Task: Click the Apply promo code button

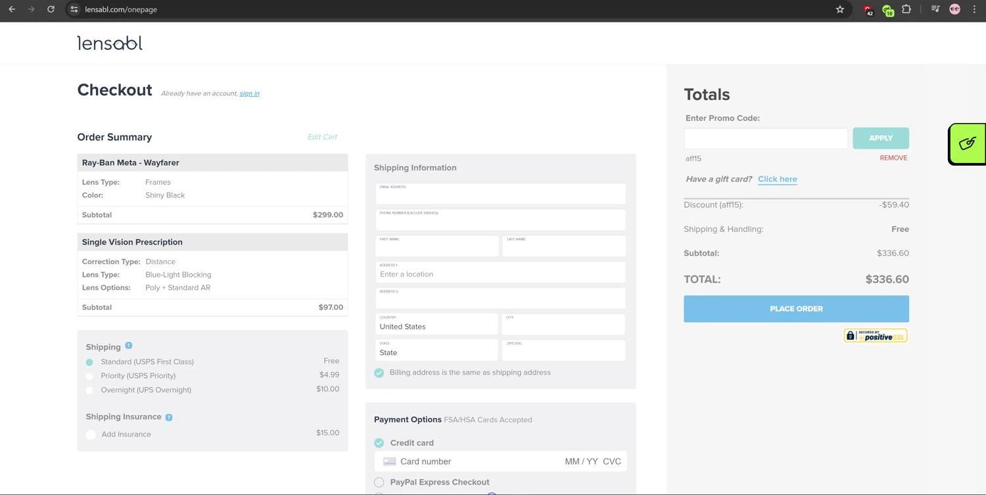Action: tap(881, 138)
